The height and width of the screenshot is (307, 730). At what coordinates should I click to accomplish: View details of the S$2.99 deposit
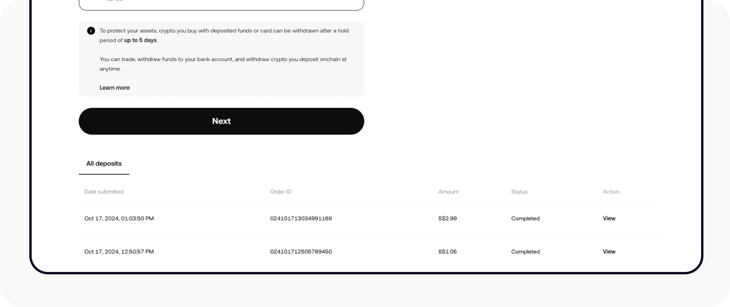tap(609, 219)
